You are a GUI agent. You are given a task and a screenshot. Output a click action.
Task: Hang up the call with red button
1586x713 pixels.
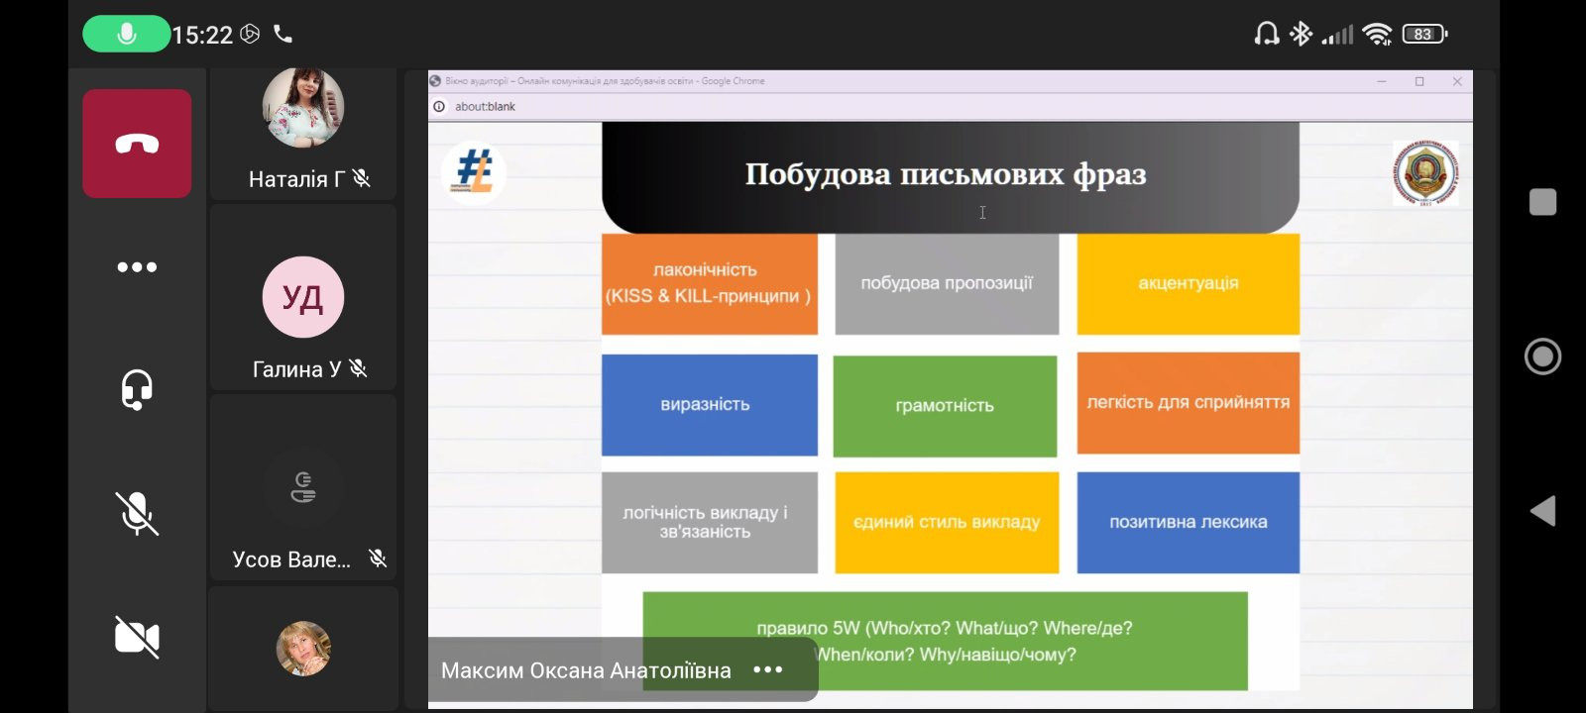[x=137, y=144]
